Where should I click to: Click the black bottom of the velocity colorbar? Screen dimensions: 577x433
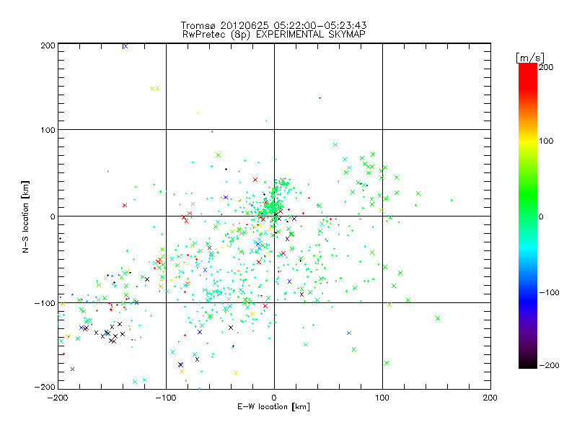[x=528, y=363]
